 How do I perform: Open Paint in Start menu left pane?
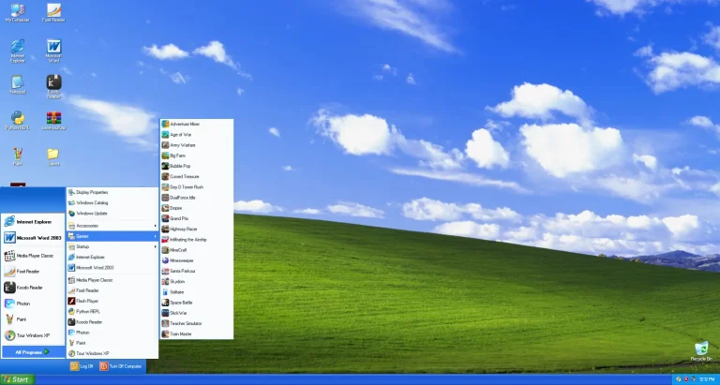click(x=33, y=319)
